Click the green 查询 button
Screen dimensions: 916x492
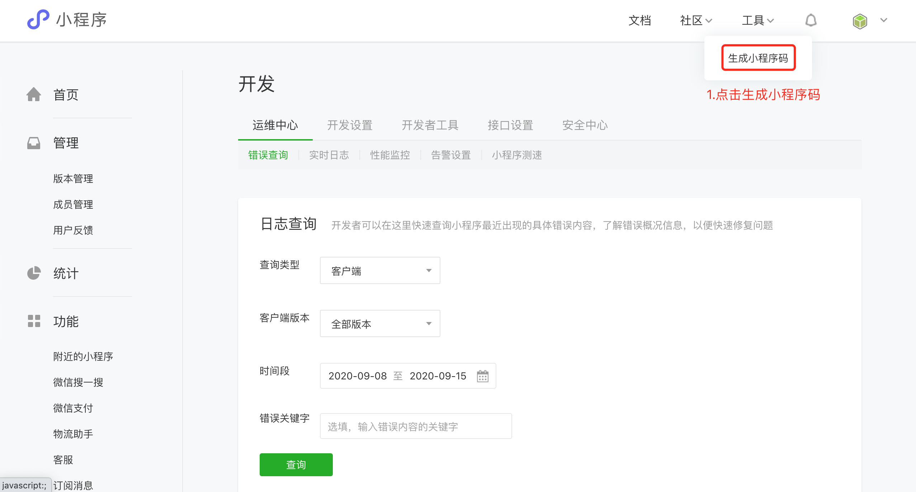point(296,464)
